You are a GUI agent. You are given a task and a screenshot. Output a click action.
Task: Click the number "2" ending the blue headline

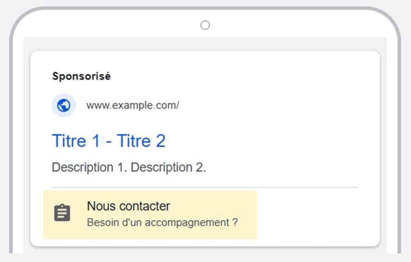(161, 140)
